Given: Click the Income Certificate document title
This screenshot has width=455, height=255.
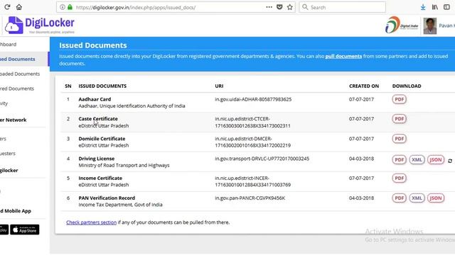Looking at the screenshot, I should click(x=100, y=178).
